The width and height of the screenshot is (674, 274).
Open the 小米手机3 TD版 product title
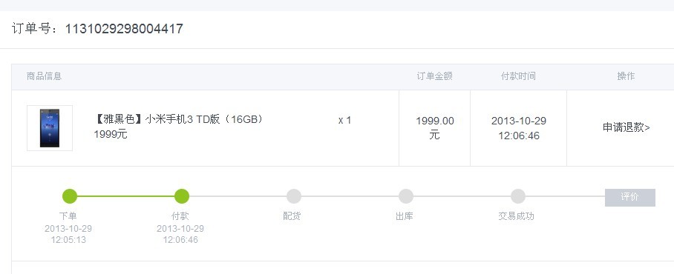[178, 119]
